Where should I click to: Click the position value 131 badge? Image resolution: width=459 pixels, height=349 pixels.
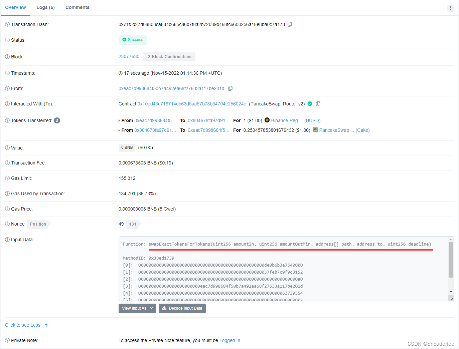pos(133,224)
